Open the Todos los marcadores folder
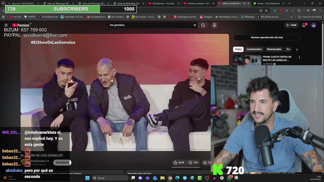The width and height of the screenshot is (324, 182). 310,17
